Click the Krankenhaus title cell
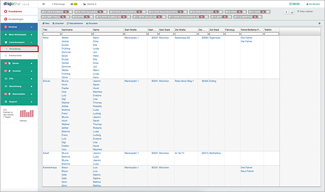This screenshot has height=192, width=325. pyautogui.click(x=50, y=168)
